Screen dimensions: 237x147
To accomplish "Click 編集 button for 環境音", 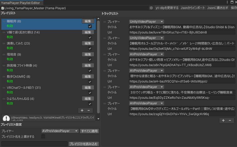I will pos(88,54).
